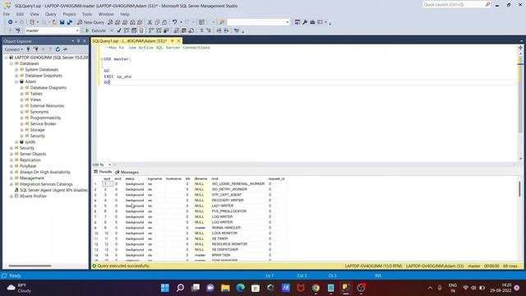Screen dimensions: 526x296
Task: Click the Save All icon
Action: click(69, 22)
